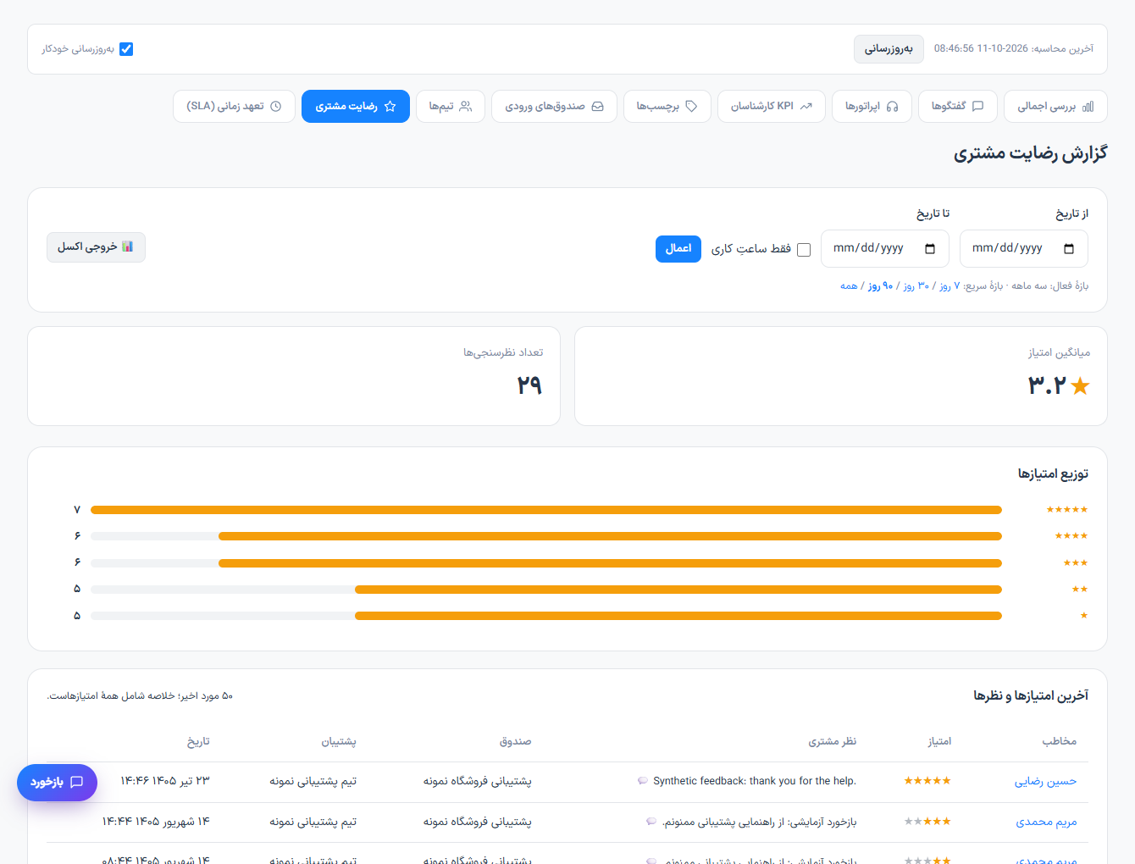Click the one-star distribution bar

678,616
